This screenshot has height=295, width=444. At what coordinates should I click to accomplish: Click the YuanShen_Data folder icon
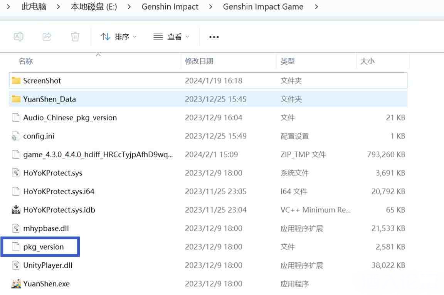(x=16, y=99)
